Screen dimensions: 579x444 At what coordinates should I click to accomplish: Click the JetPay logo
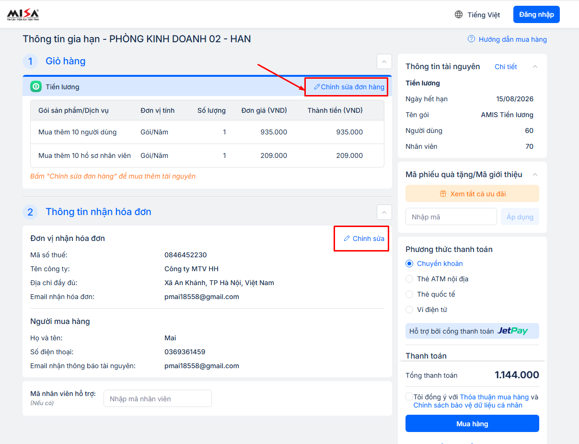pos(512,331)
